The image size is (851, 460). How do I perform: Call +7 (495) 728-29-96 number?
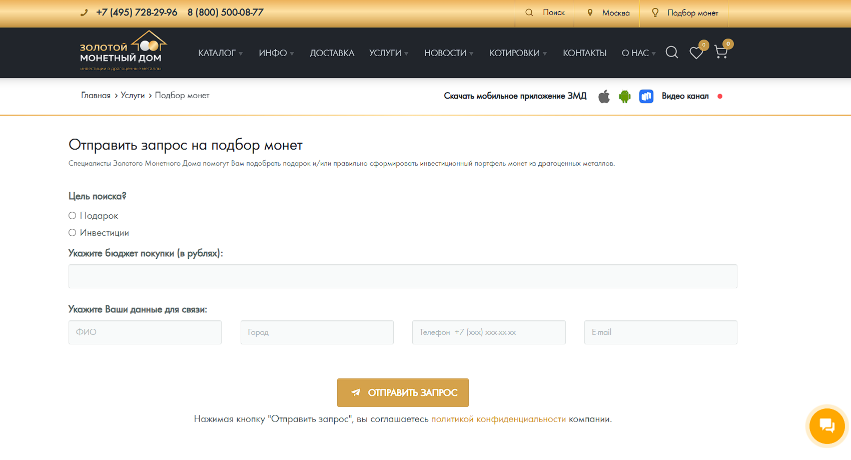click(x=137, y=12)
